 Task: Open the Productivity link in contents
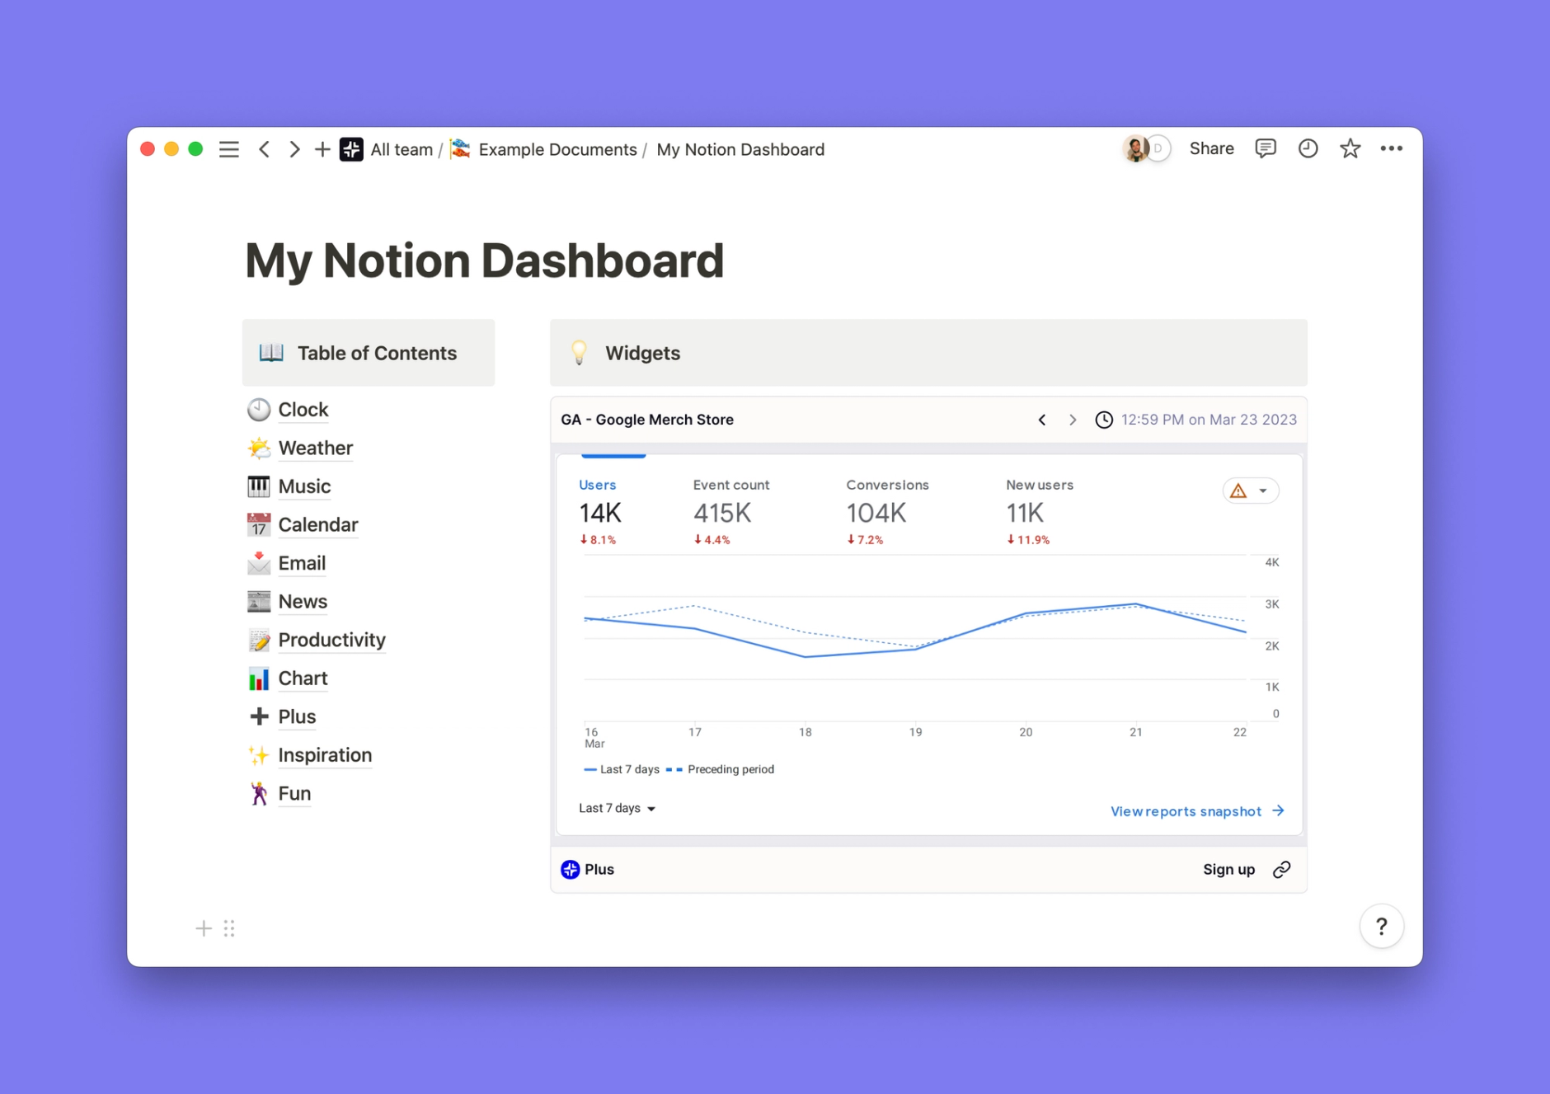[331, 640]
